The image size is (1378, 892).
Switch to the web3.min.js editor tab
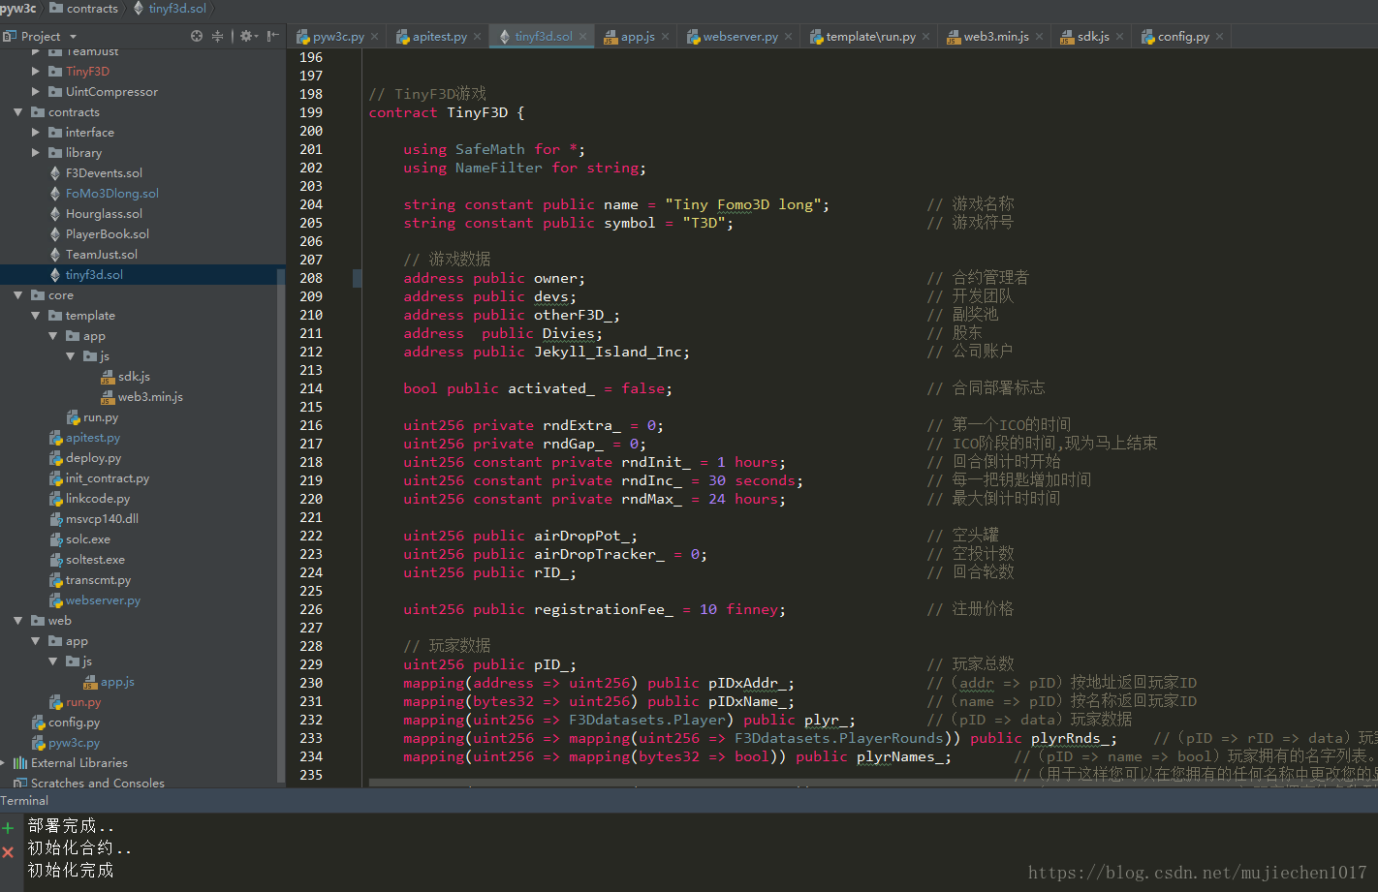tap(996, 37)
